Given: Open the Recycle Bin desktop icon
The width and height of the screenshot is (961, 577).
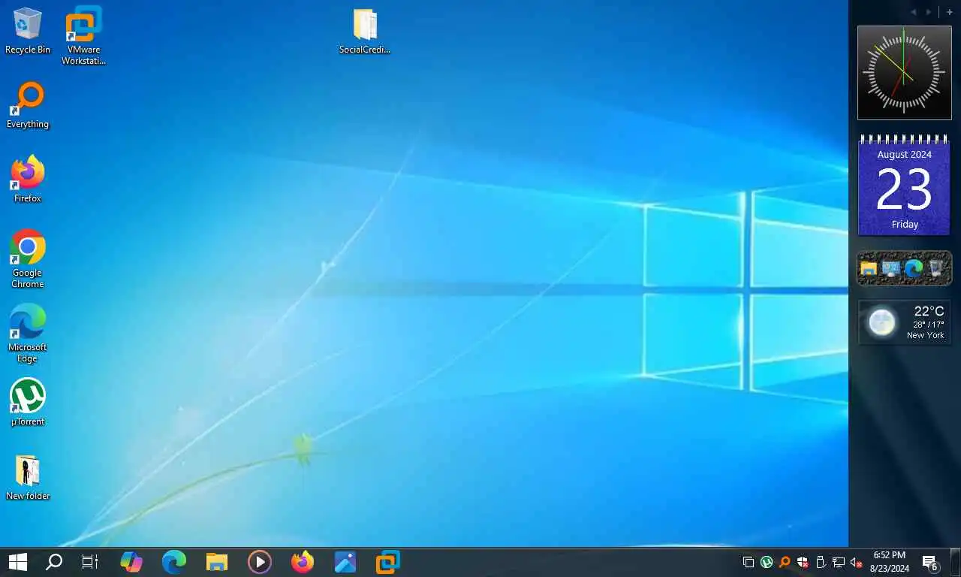Looking at the screenshot, I should point(27,31).
